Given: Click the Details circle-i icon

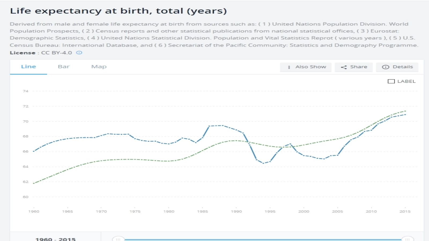Looking at the screenshot, I should 385,67.
